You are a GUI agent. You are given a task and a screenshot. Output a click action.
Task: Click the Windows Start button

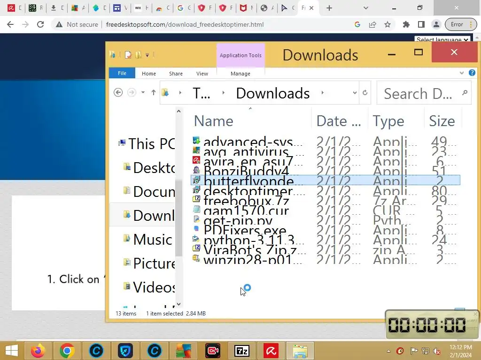tap(12, 351)
